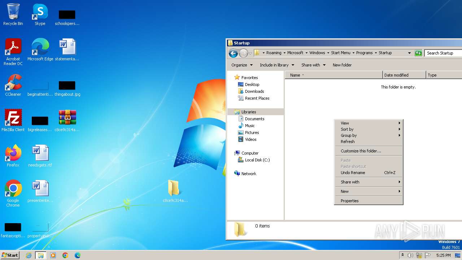Expand New submenu in context menu
This screenshot has height=260, width=462.
369,191
